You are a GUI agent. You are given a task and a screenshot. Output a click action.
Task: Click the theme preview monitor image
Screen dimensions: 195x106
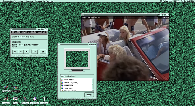click(x=77, y=60)
